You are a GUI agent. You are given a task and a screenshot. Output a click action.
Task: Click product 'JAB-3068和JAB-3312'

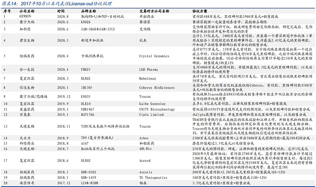pyautogui.click(x=98, y=29)
